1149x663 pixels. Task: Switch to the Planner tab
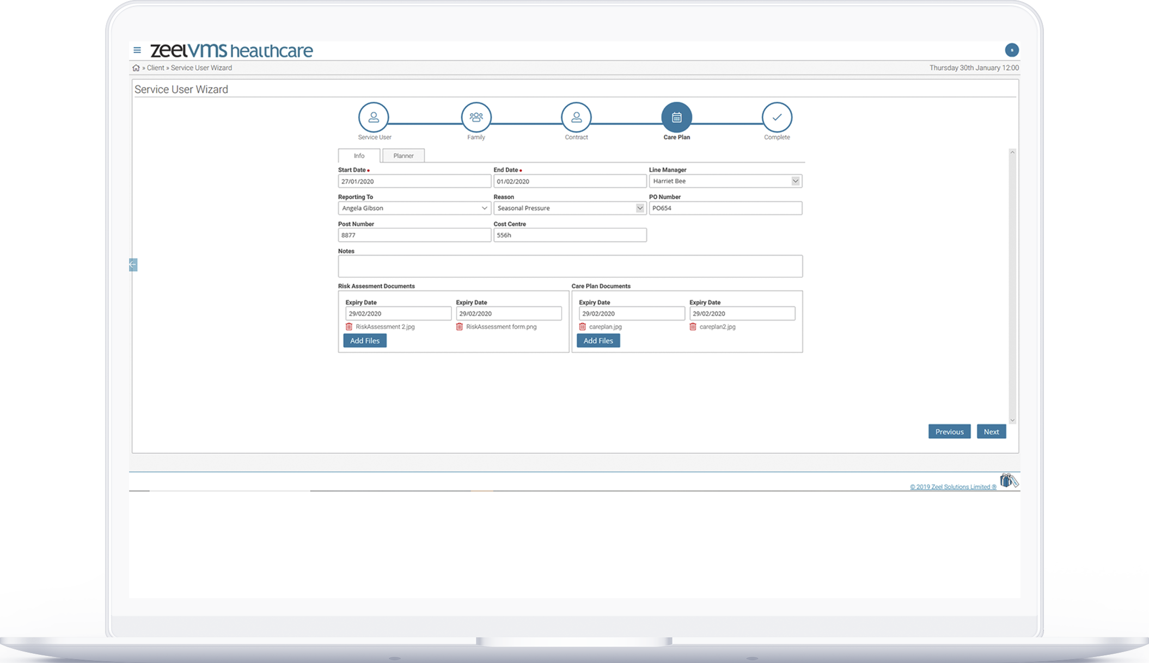(403, 156)
